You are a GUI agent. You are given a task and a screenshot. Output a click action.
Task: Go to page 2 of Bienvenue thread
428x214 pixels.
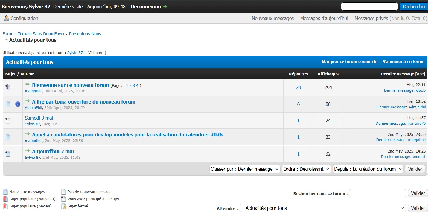(x=130, y=86)
